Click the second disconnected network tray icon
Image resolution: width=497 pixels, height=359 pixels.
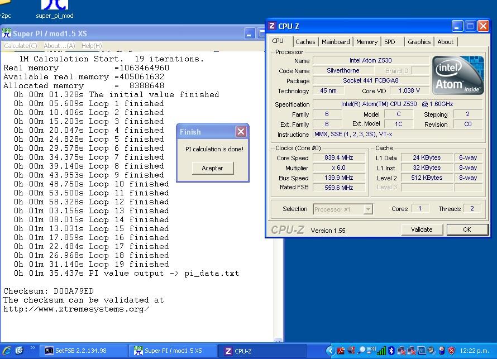point(411,351)
